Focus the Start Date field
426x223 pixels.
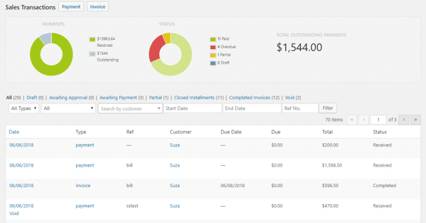(x=192, y=108)
